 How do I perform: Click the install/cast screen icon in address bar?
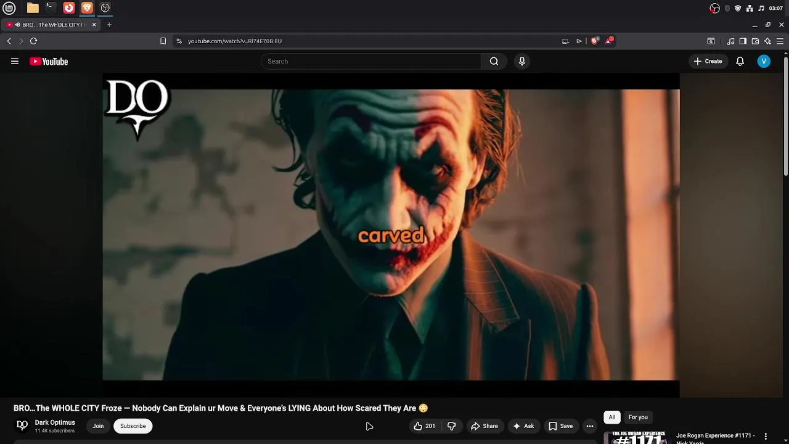(x=565, y=41)
